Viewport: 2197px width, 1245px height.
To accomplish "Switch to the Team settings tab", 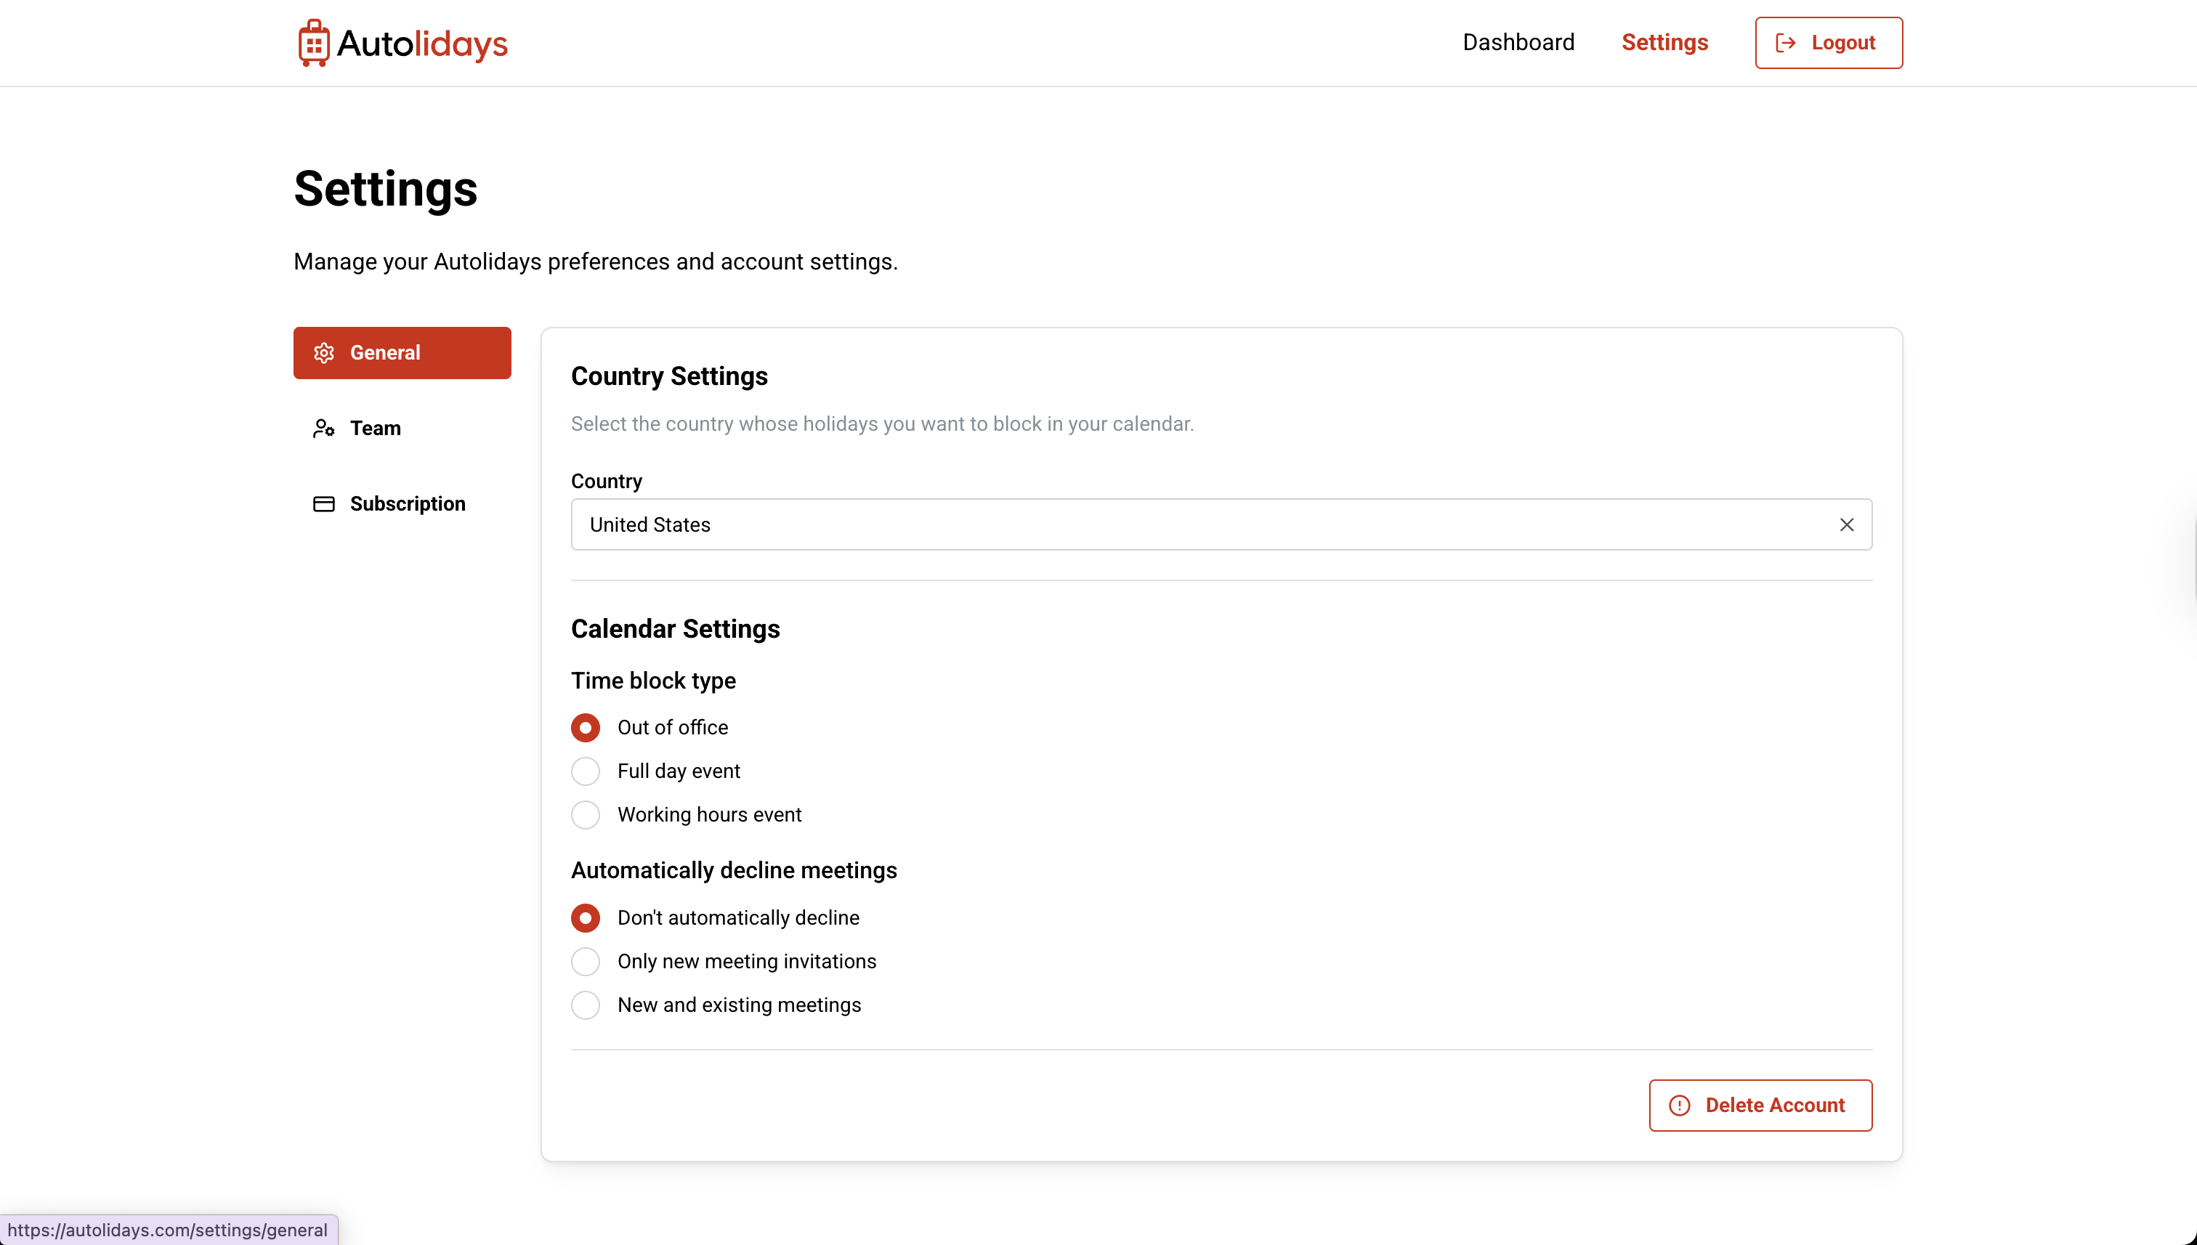I will (376, 429).
